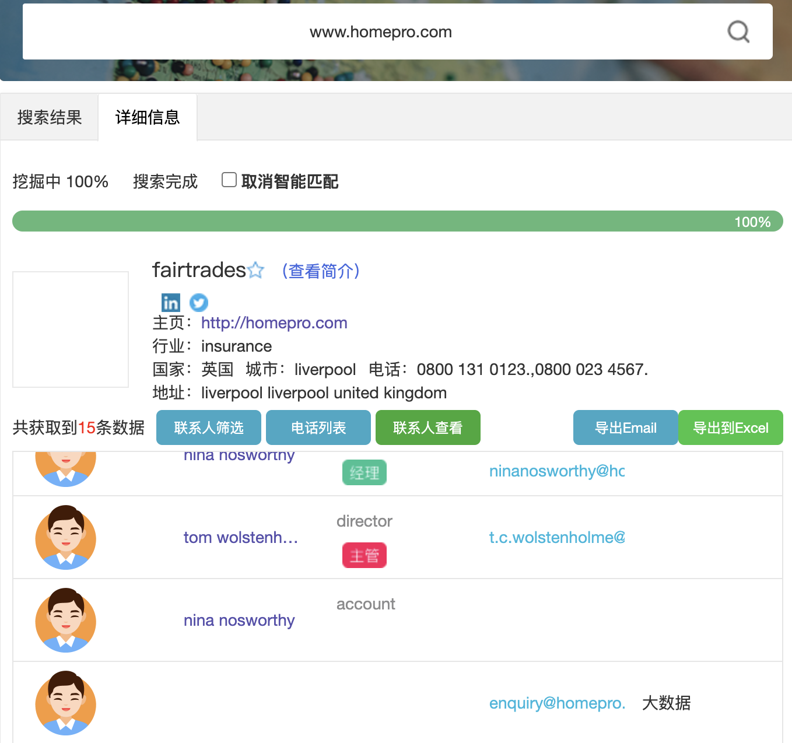Click the industry value insurance
Viewport: 792px width, 743px height.
pos(236,346)
